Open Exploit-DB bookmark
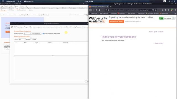Viewport: 177px width, 99px height. coord(164,13)
